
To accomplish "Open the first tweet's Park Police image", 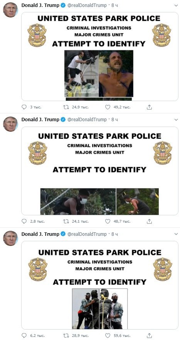I will tap(100, 57).
